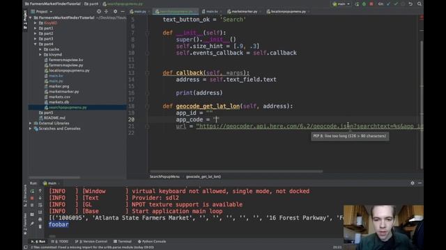Click the toolbar debug icon
This screenshot has height=250, width=446.
pyautogui.click(x=364, y=4)
